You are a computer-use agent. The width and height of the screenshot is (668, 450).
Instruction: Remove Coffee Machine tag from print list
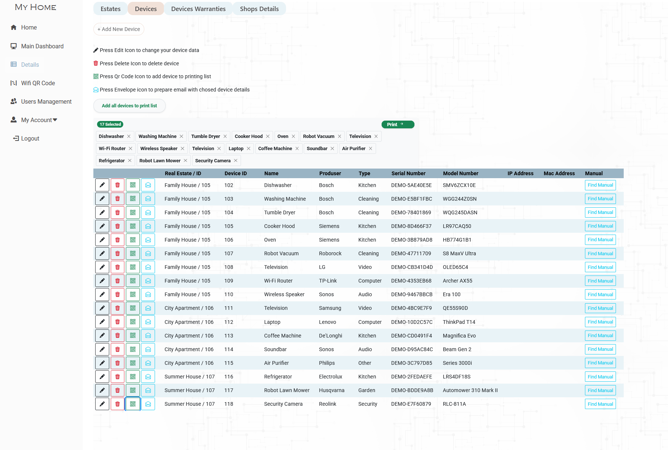pos(297,149)
